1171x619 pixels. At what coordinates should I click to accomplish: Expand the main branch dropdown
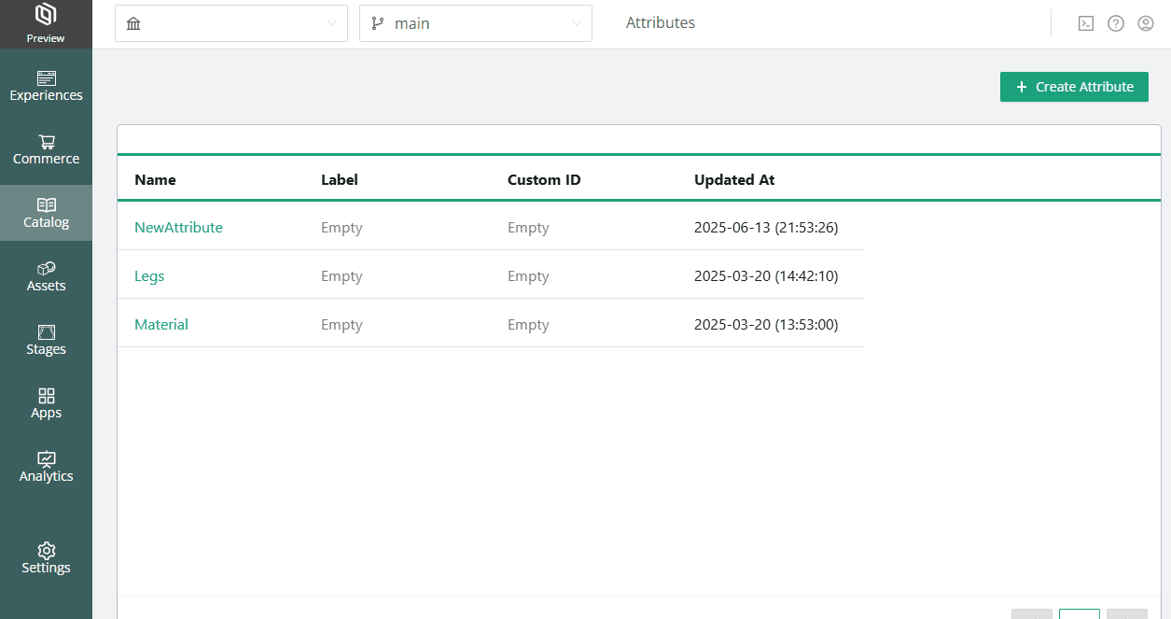pos(475,23)
